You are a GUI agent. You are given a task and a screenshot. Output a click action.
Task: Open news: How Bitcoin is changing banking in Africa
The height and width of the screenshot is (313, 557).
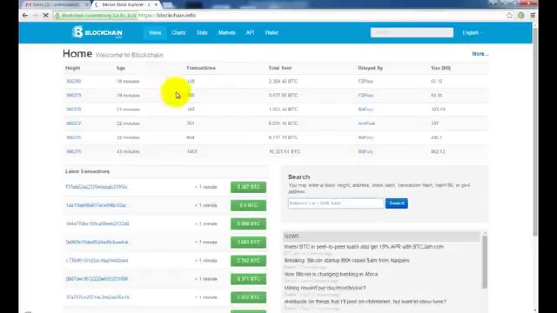(x=331, y=274)
